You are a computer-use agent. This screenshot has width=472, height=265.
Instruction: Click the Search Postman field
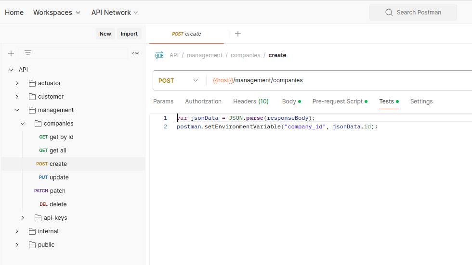[413, 13]
